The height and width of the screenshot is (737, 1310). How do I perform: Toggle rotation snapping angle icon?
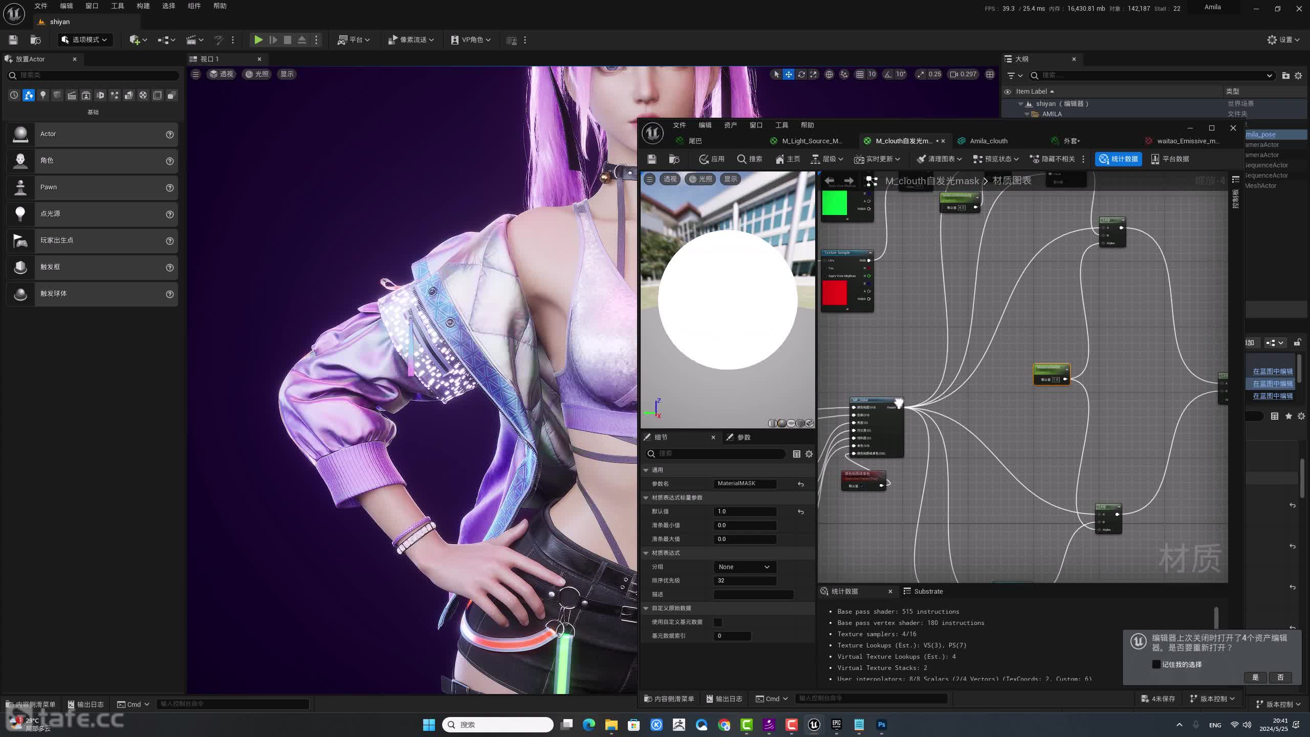[x=888, y=74]
